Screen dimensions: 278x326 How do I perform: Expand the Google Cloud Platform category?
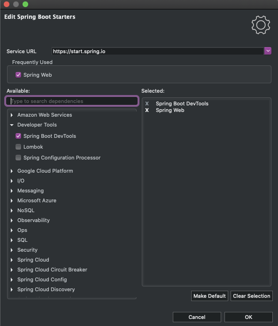tap(12, 171)
